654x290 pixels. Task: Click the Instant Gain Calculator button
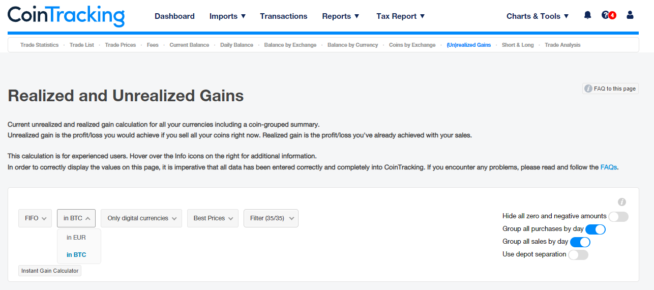50,271
